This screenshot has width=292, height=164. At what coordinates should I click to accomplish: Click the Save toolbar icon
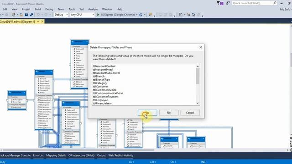point(26,15)
